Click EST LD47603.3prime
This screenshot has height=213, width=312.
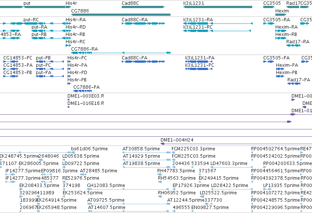pos(229,164)
